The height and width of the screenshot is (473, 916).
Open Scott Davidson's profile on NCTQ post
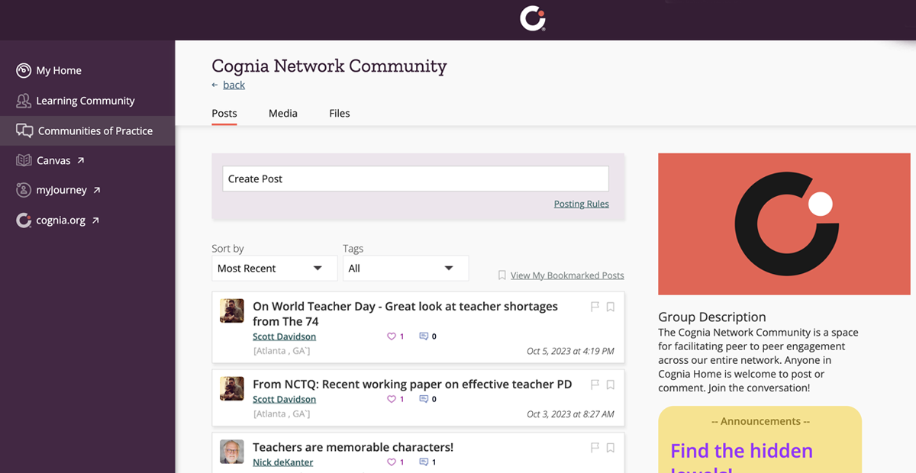[284, 399]
